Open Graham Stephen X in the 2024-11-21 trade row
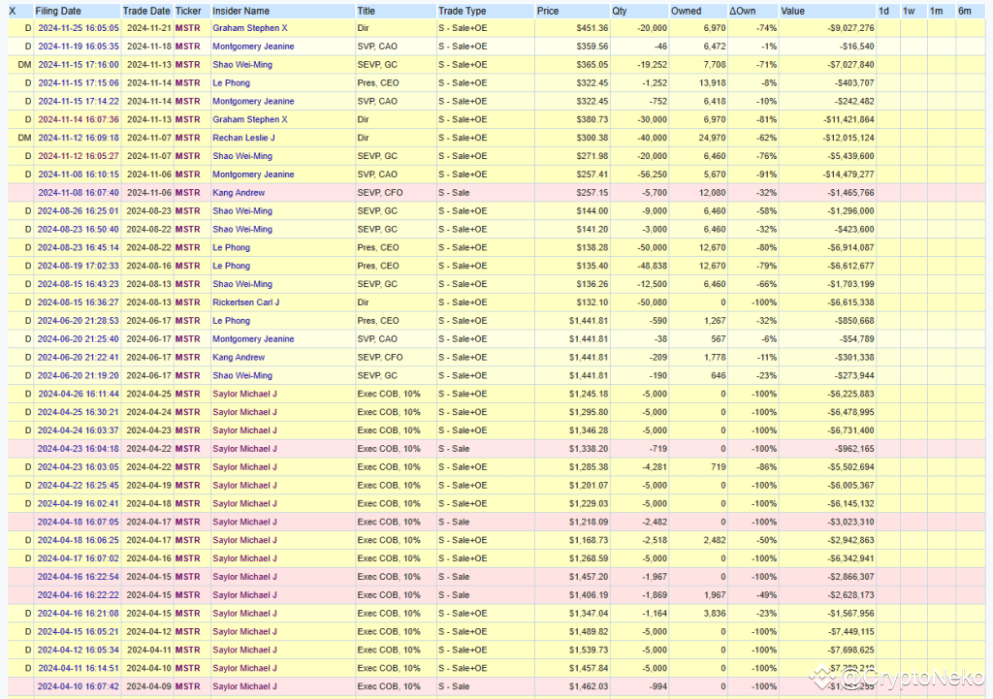993x699 pixels. click(x=250, y=28)
